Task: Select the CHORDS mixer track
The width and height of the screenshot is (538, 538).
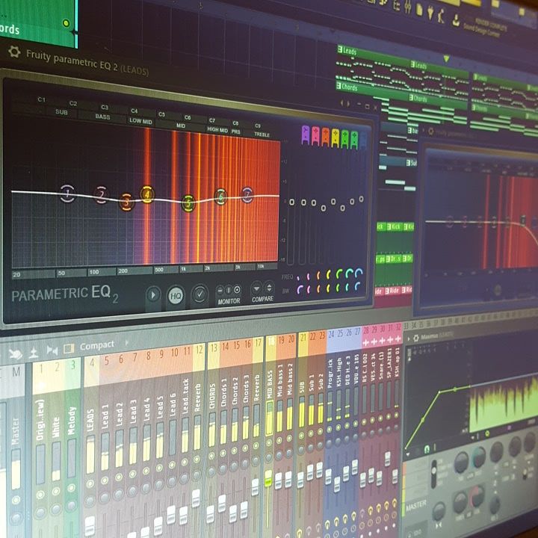Action: tap(212, 395)
